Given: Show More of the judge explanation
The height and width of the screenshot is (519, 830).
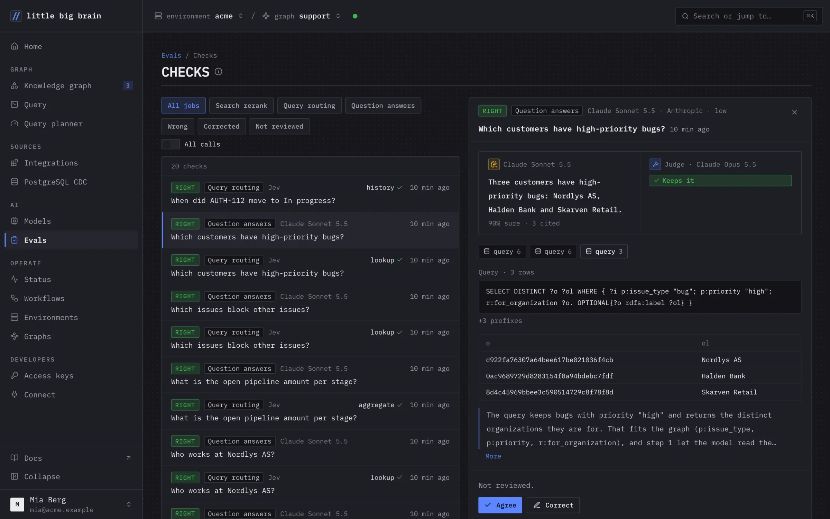Looking at the screenshot, I should pos(493,456).
